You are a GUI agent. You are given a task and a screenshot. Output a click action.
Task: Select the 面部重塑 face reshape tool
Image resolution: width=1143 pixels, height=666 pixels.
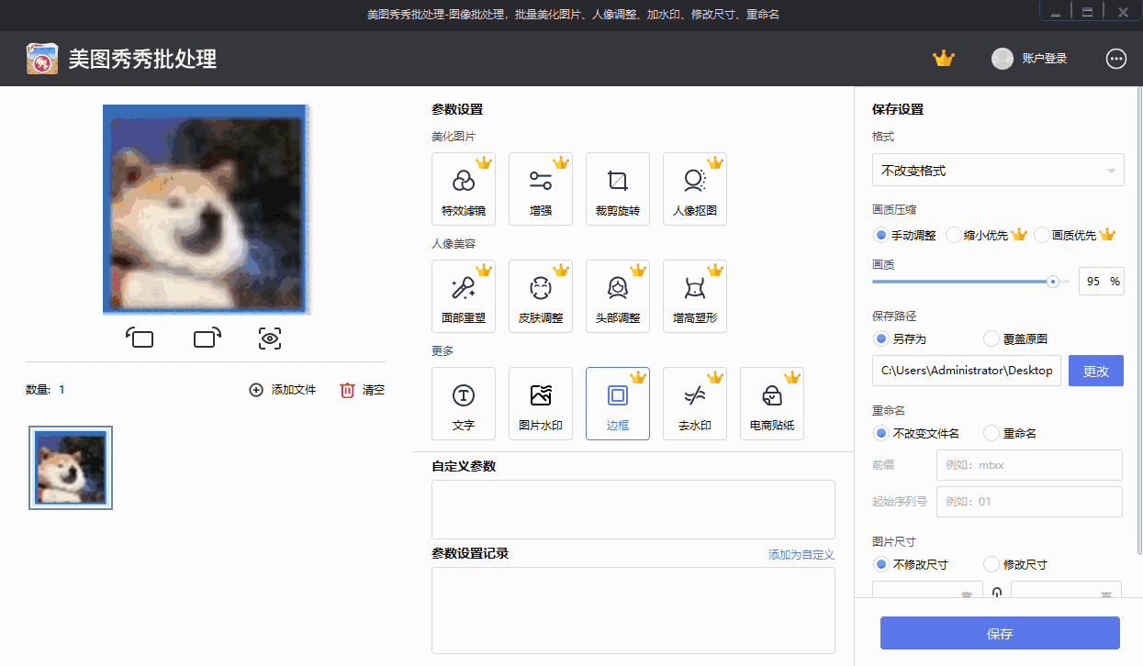pos(464,295)
